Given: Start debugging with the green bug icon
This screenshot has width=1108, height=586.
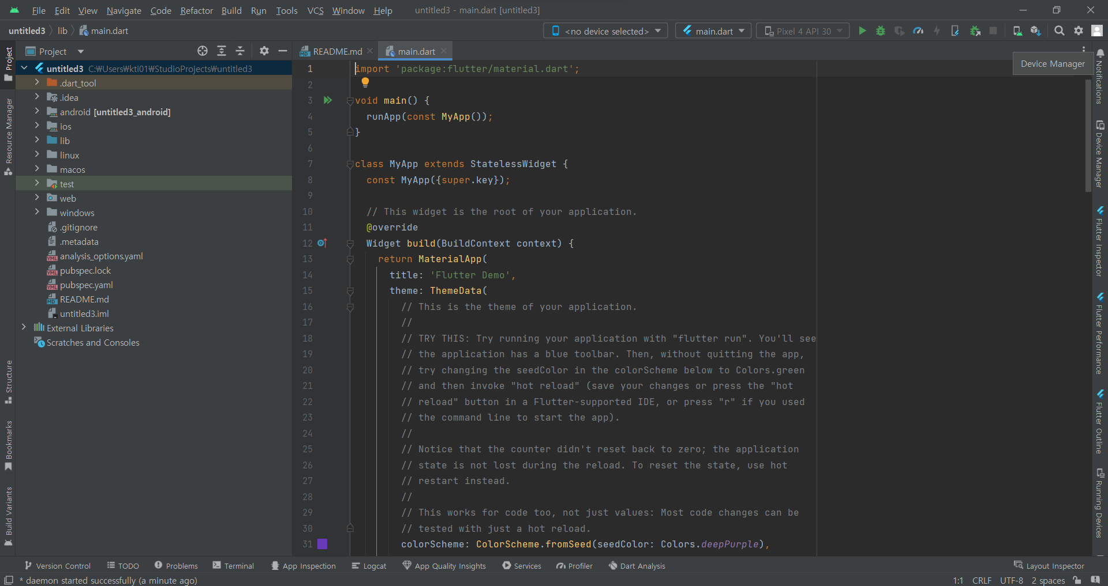Looking at the screenshot, I should [881, 31].
